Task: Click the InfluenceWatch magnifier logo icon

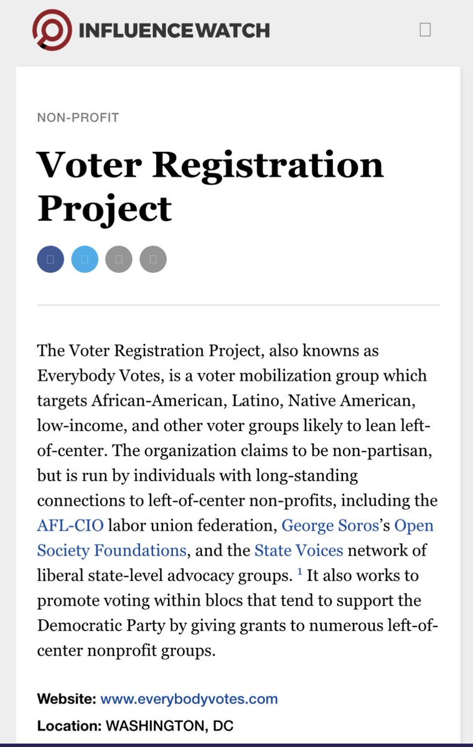Action: tap(51, 30)
